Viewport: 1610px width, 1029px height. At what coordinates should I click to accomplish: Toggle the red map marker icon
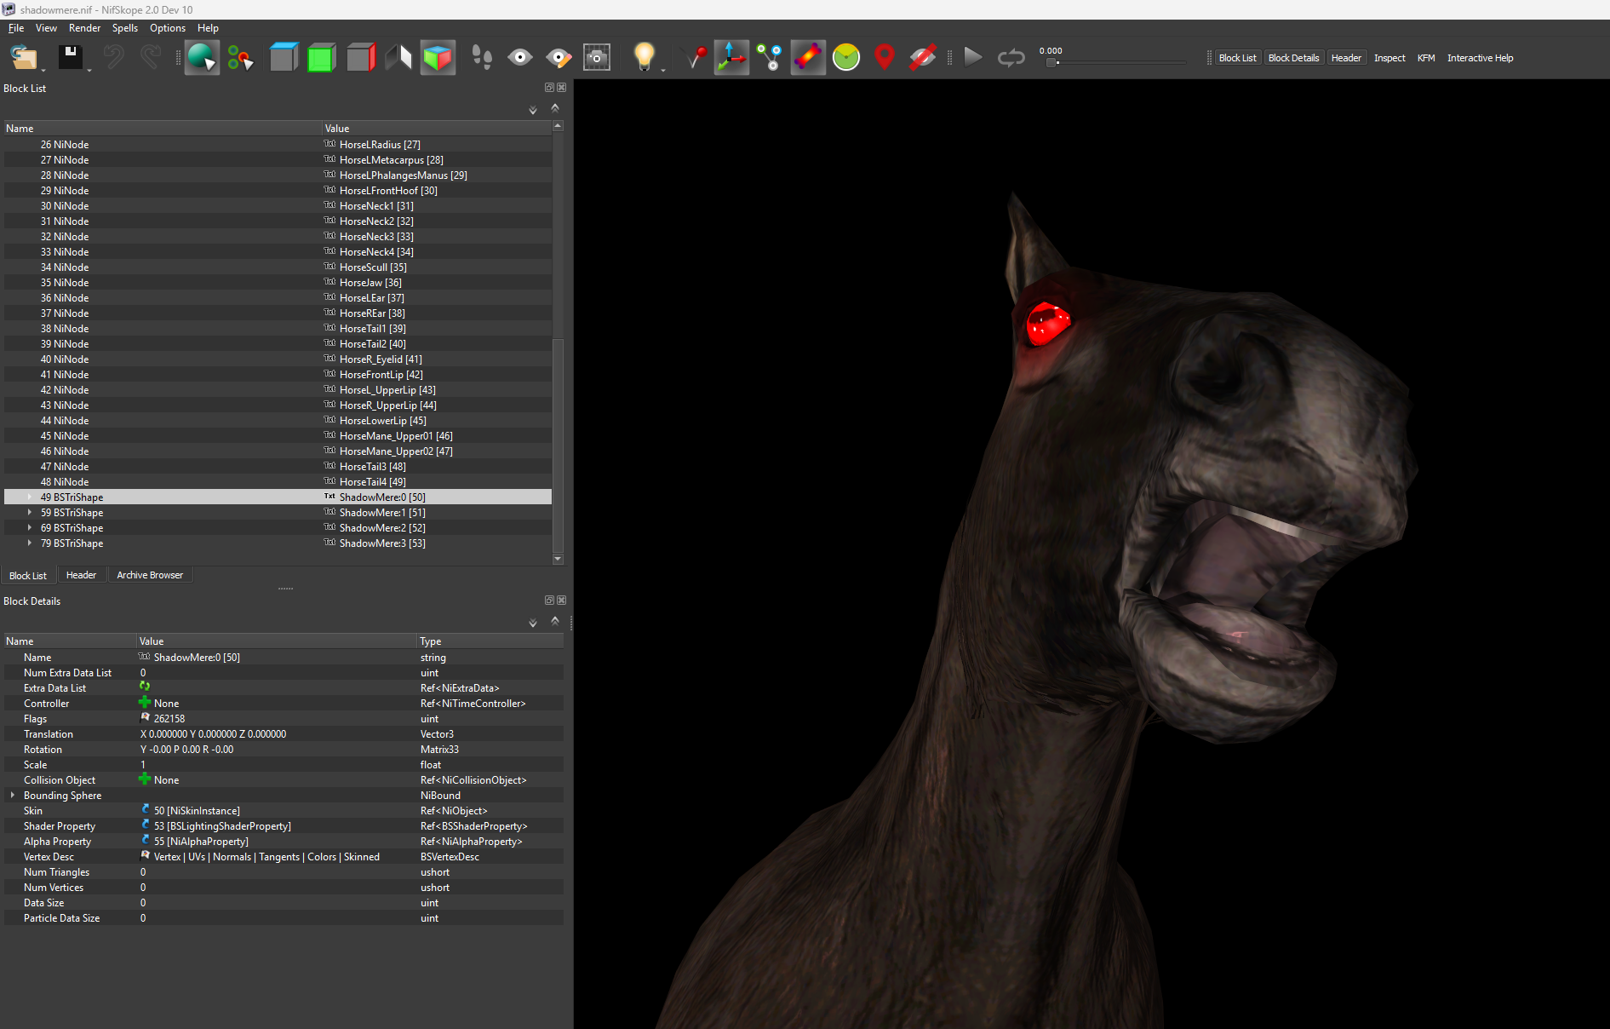[x=885, y=58]
